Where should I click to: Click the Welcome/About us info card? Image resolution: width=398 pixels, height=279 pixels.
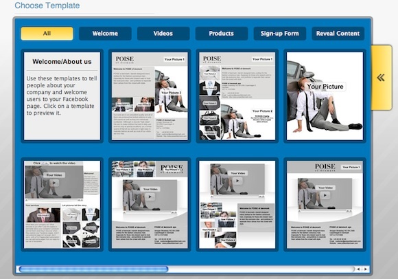[x=62, y=96]
